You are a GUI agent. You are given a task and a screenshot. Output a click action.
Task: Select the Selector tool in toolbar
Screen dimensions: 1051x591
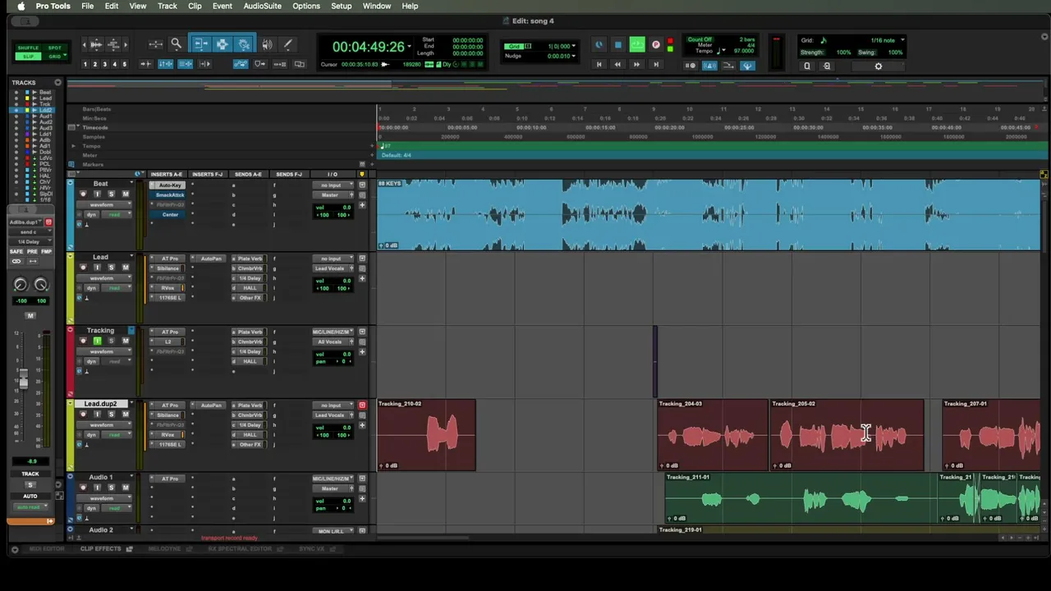coord(222,44)
